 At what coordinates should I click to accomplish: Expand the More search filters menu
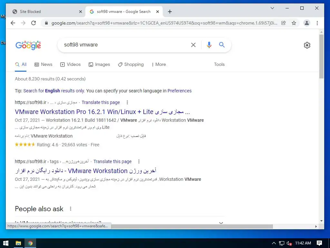pos(159,64)
